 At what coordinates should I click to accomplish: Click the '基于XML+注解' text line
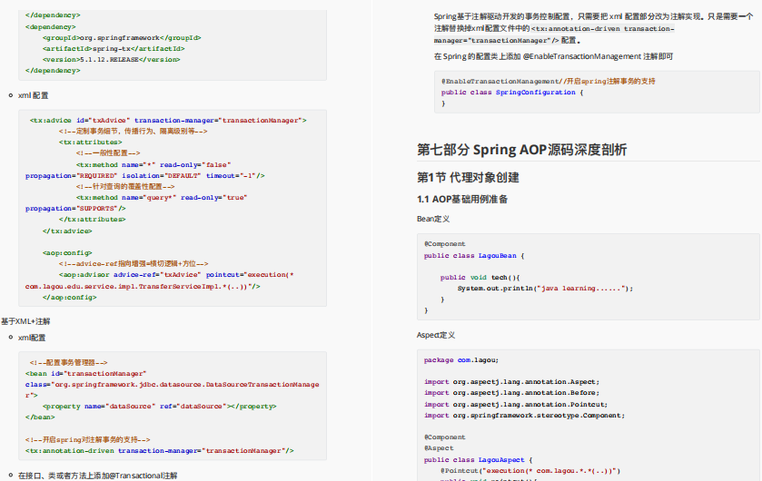coord(25,321)
